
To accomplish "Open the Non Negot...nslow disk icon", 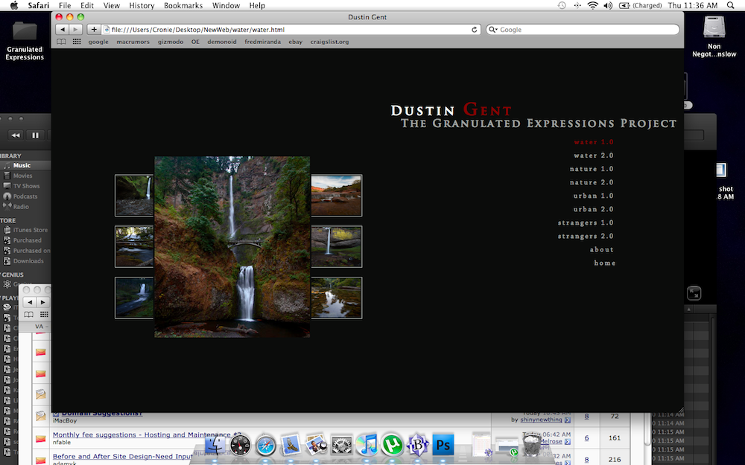I will [x=714, y=36].
